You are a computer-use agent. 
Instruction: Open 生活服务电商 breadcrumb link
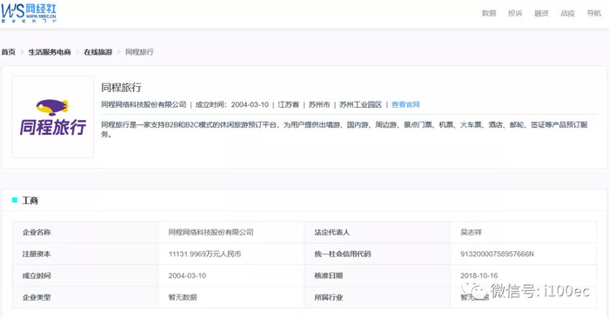tap(50, 52)
